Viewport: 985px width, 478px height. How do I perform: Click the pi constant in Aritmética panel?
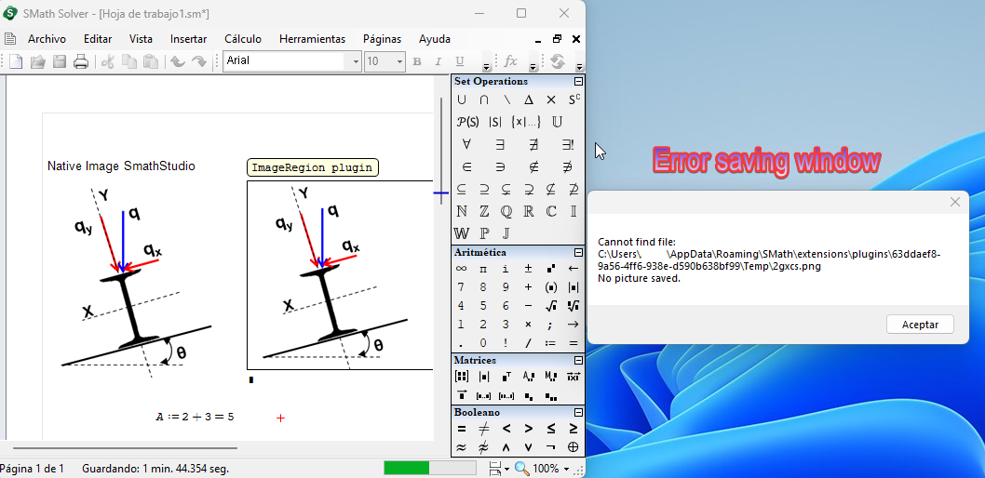point(483,269)
